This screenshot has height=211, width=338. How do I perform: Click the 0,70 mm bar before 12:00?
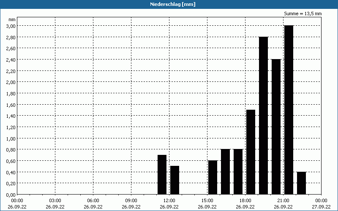162,175
